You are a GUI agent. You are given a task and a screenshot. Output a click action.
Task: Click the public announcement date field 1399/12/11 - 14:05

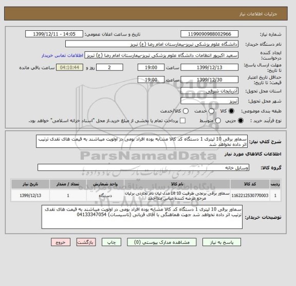tap(54, 34)
